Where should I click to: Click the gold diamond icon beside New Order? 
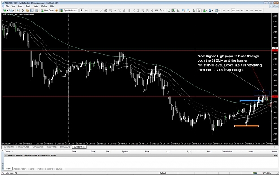(56, 10)
